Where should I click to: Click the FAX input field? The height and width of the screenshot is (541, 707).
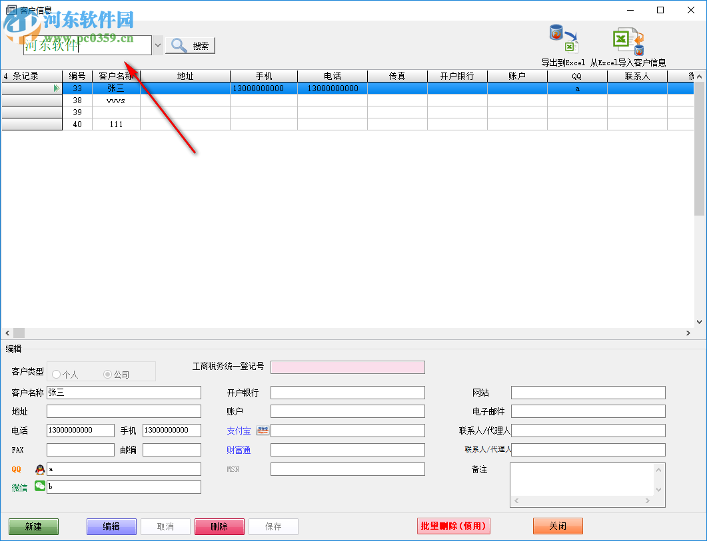(x=81, y=450)
